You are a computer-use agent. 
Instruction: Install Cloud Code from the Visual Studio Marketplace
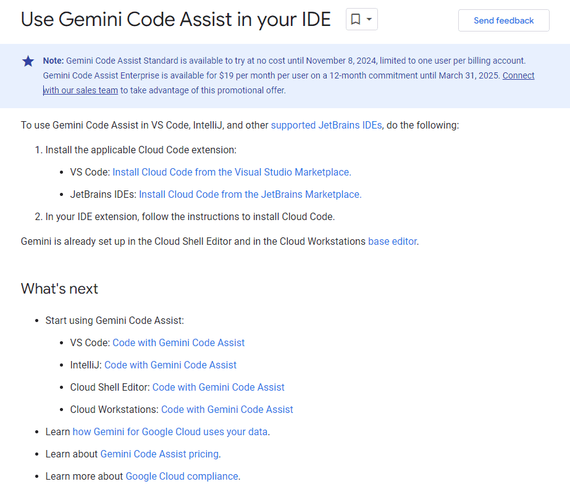[232, 172]
